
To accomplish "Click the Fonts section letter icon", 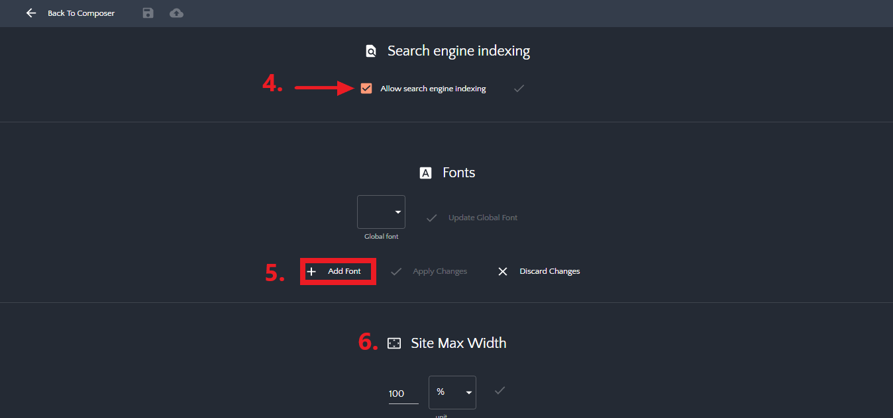I will 426,173.
